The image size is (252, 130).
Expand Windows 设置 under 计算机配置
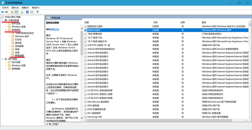(x=6, y=27)
